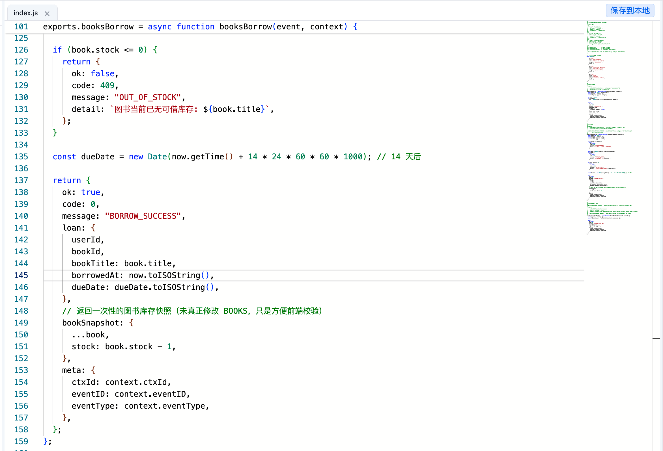Select the index.js editor tab
Image resolution: width=663 pixels, height=451 pixels.
pyautogui.click(x=26, y=13)
